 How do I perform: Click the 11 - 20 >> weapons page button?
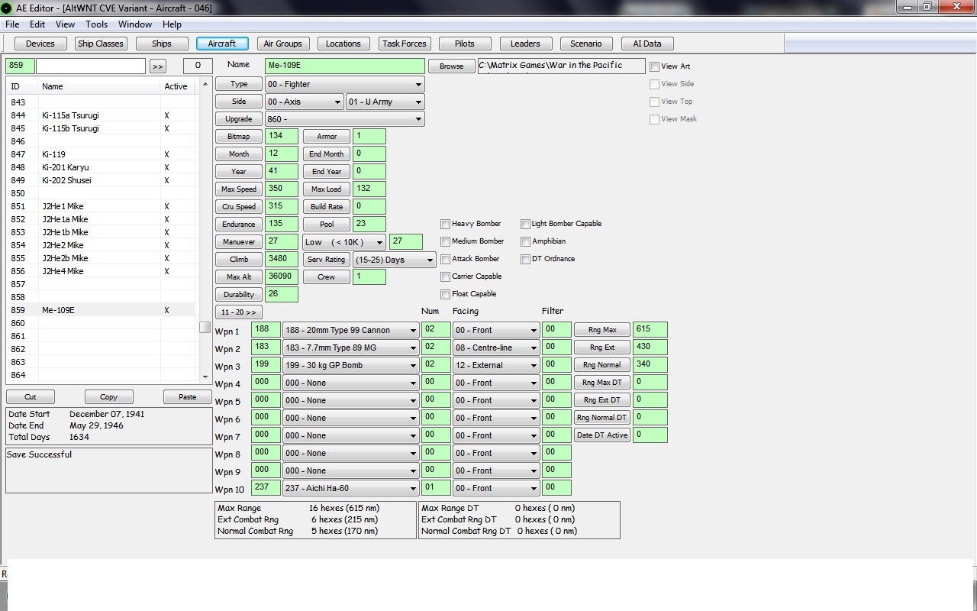[239, 312]
